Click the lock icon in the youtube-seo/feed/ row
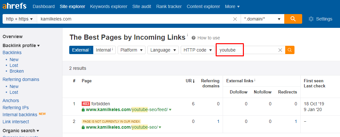340x137 pixels. [83, 110]
